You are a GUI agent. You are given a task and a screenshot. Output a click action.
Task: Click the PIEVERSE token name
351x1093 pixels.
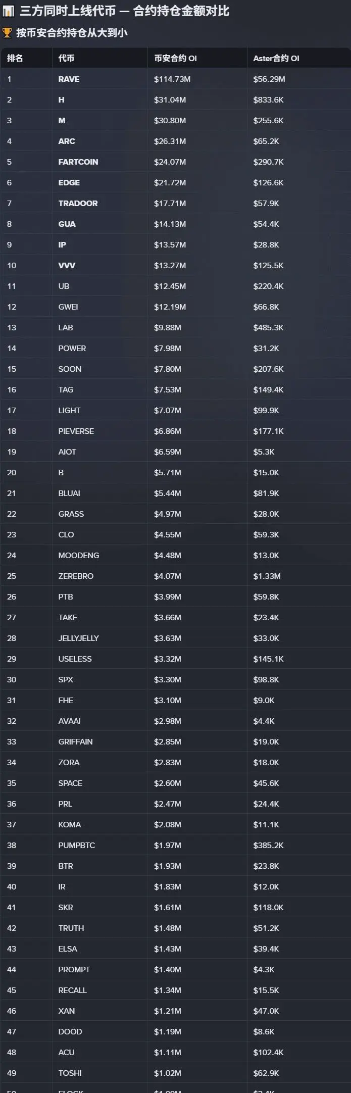pos(76,431)
